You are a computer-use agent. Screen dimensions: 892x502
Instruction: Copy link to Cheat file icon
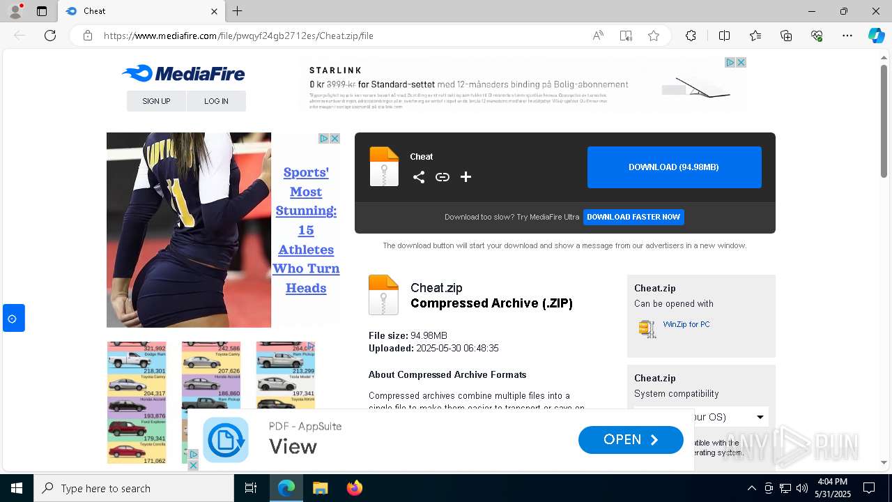(x=443, y=177)
